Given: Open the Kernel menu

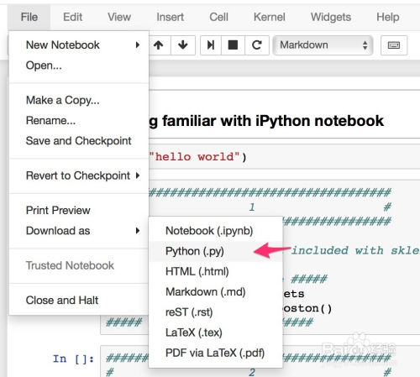Looking at the screenshot, I should coord(270,17).
